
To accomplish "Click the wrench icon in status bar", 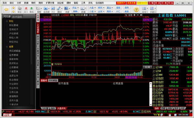I will click(191, 112).
